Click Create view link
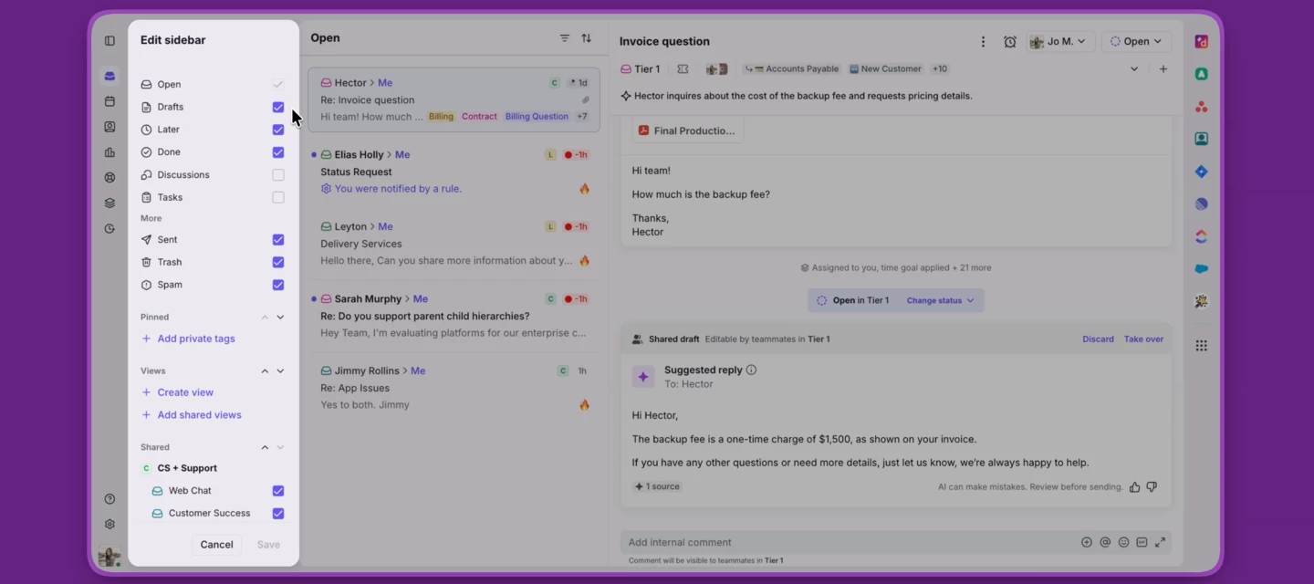This screenshot has width=1314, height=584. pyautogui.click(x=177, y=392)
